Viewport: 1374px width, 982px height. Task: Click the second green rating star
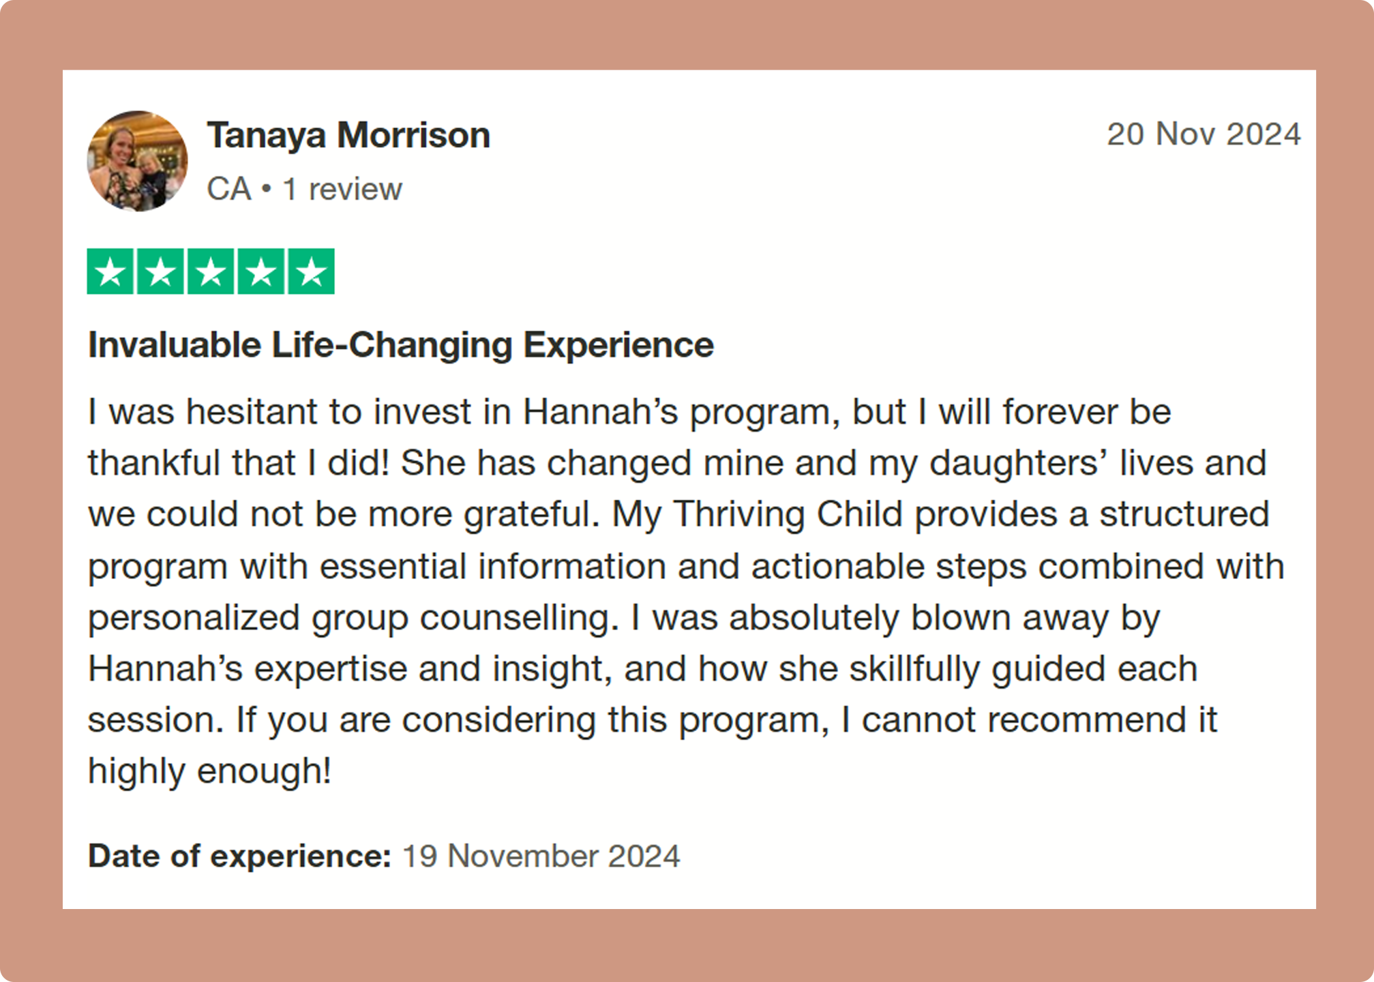[x=160, y=271]
